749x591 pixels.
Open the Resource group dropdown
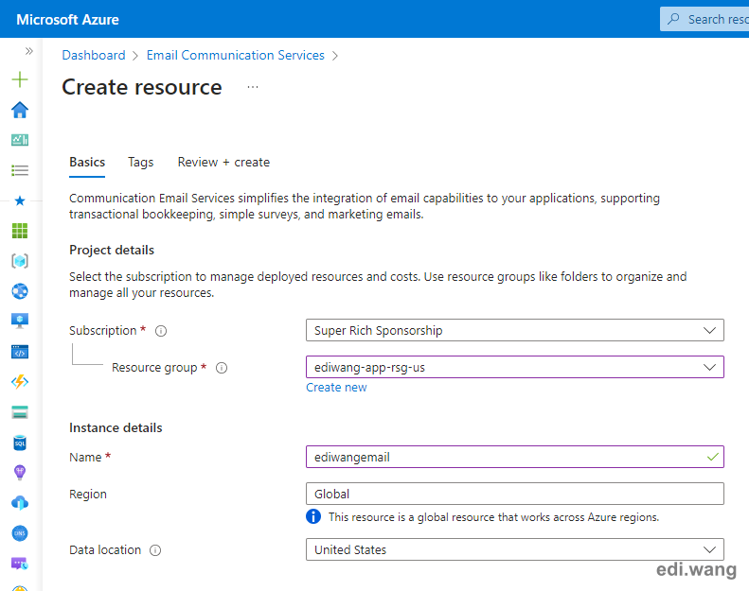coord(515,367)
